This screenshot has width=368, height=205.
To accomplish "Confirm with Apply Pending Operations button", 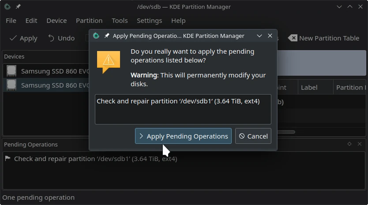I will pyautogui.click(x=183, y=136).
